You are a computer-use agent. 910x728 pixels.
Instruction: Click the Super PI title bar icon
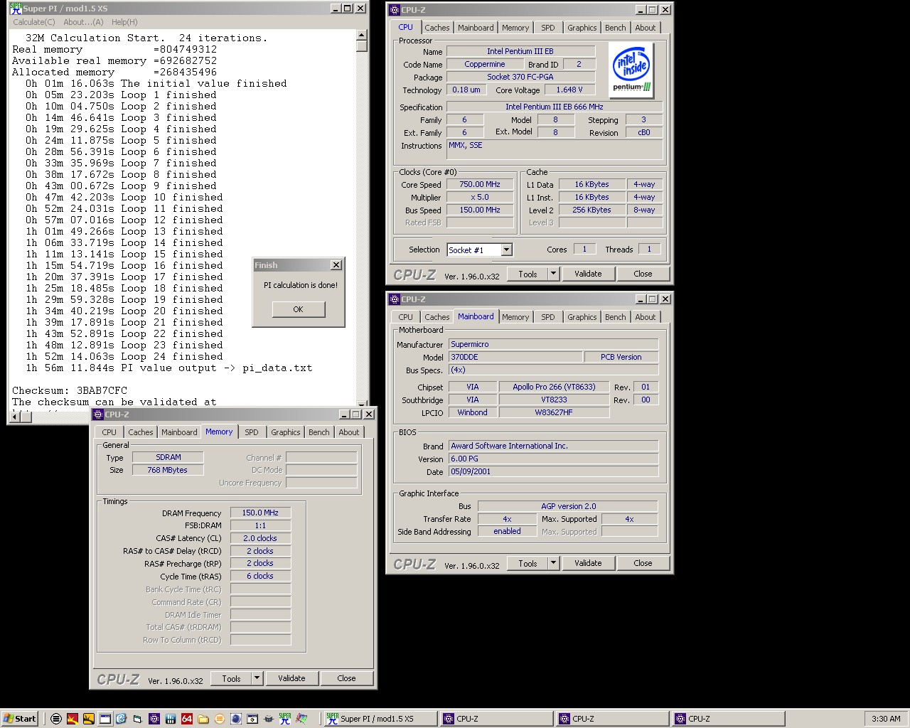coord(15,9)
